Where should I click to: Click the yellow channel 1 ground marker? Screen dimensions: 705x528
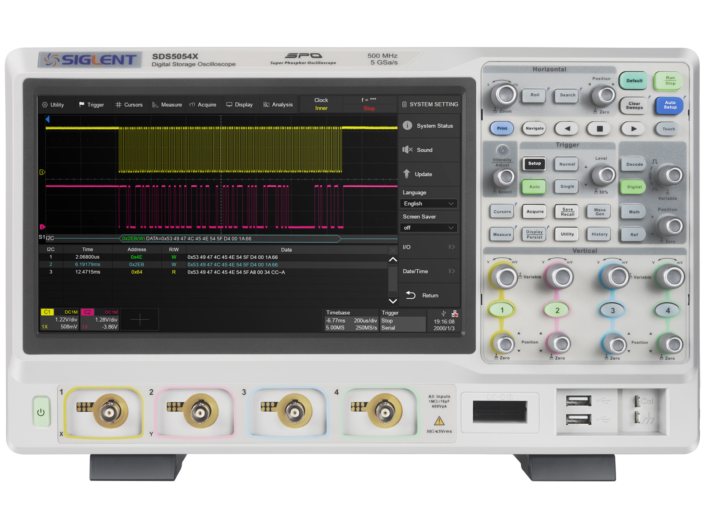42,172
